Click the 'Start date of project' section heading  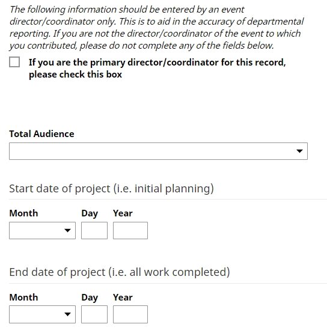point(112,189)
